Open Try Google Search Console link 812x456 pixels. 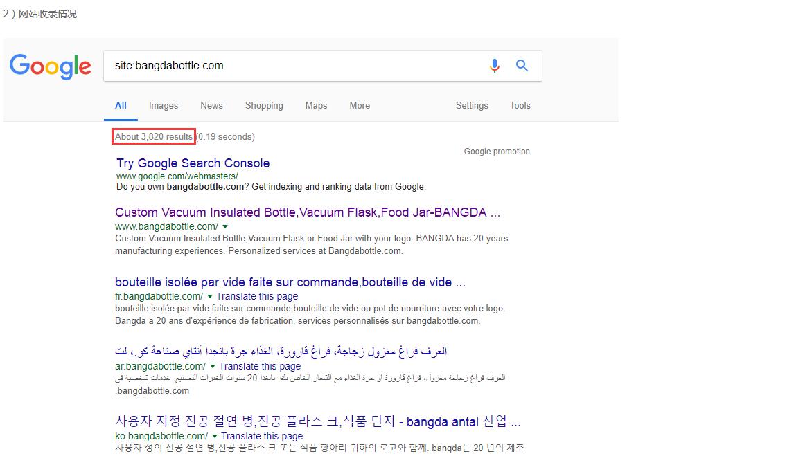(x=193, y=163)
